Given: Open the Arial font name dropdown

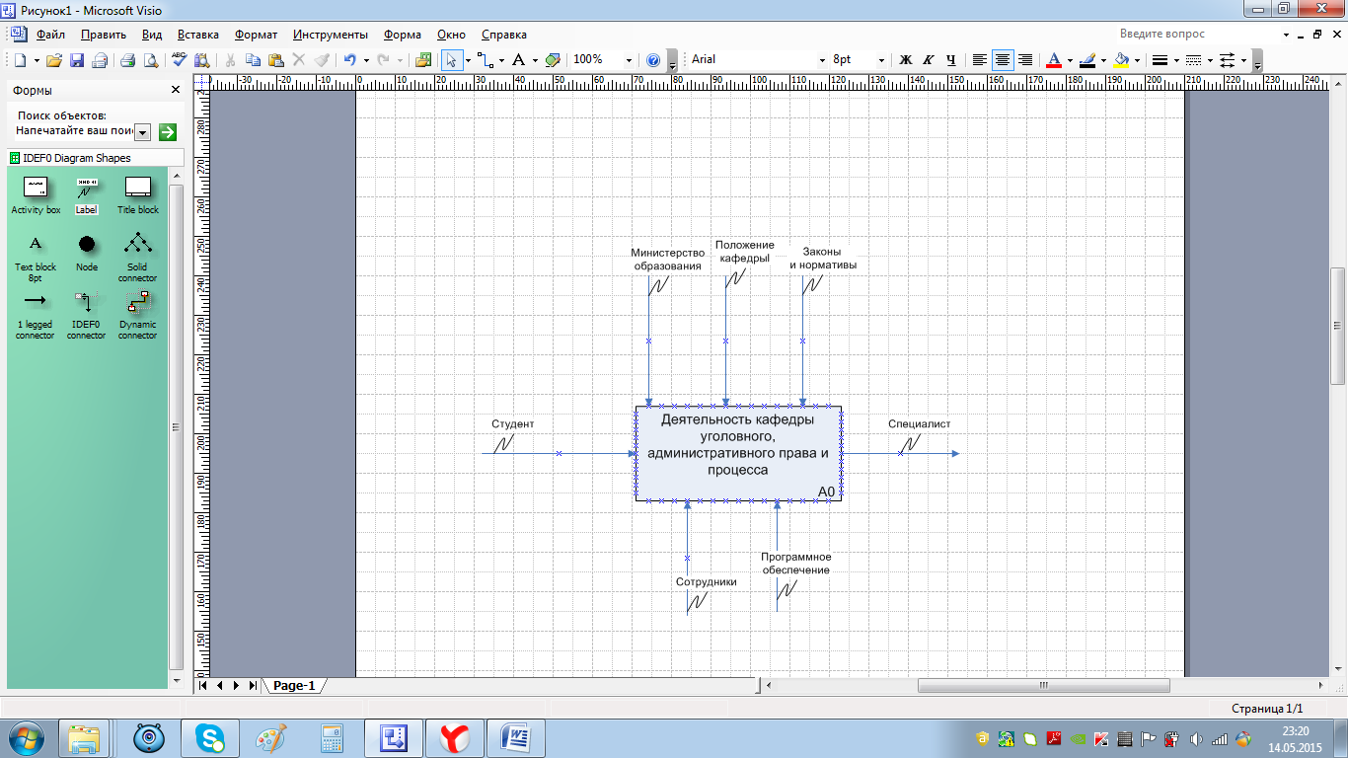Looking at the screenshot, I should point(822,60).
